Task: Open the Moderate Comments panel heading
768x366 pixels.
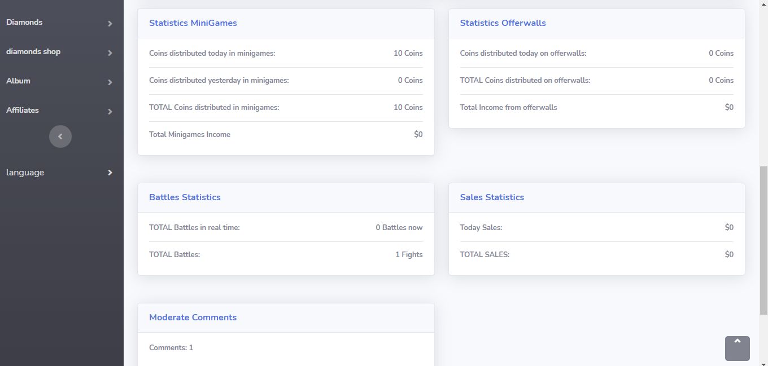Action: point(193,318)
